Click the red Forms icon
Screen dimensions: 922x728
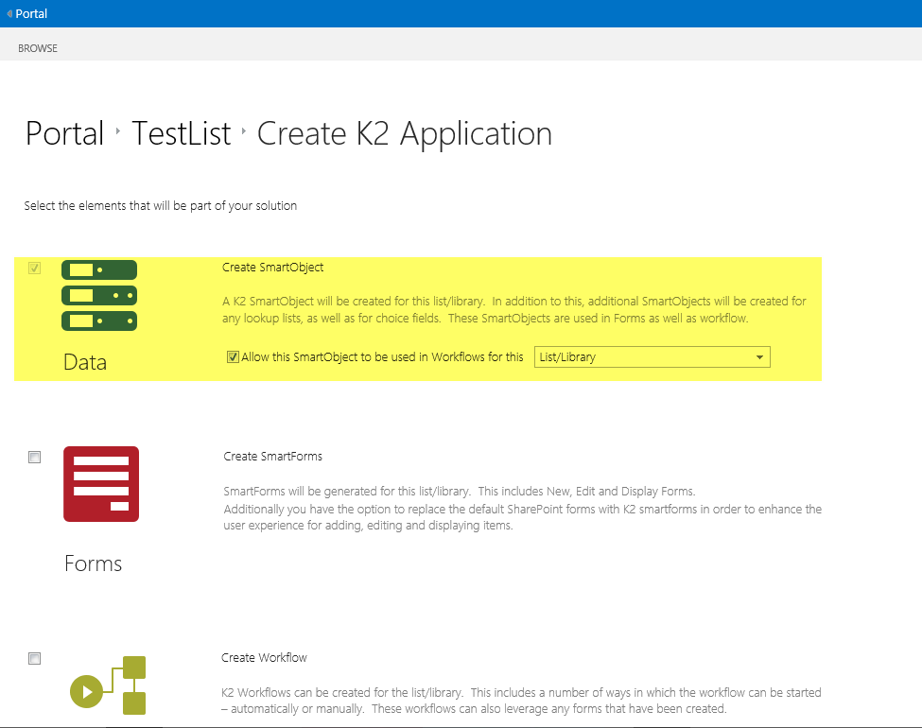[x=101, y=484]
